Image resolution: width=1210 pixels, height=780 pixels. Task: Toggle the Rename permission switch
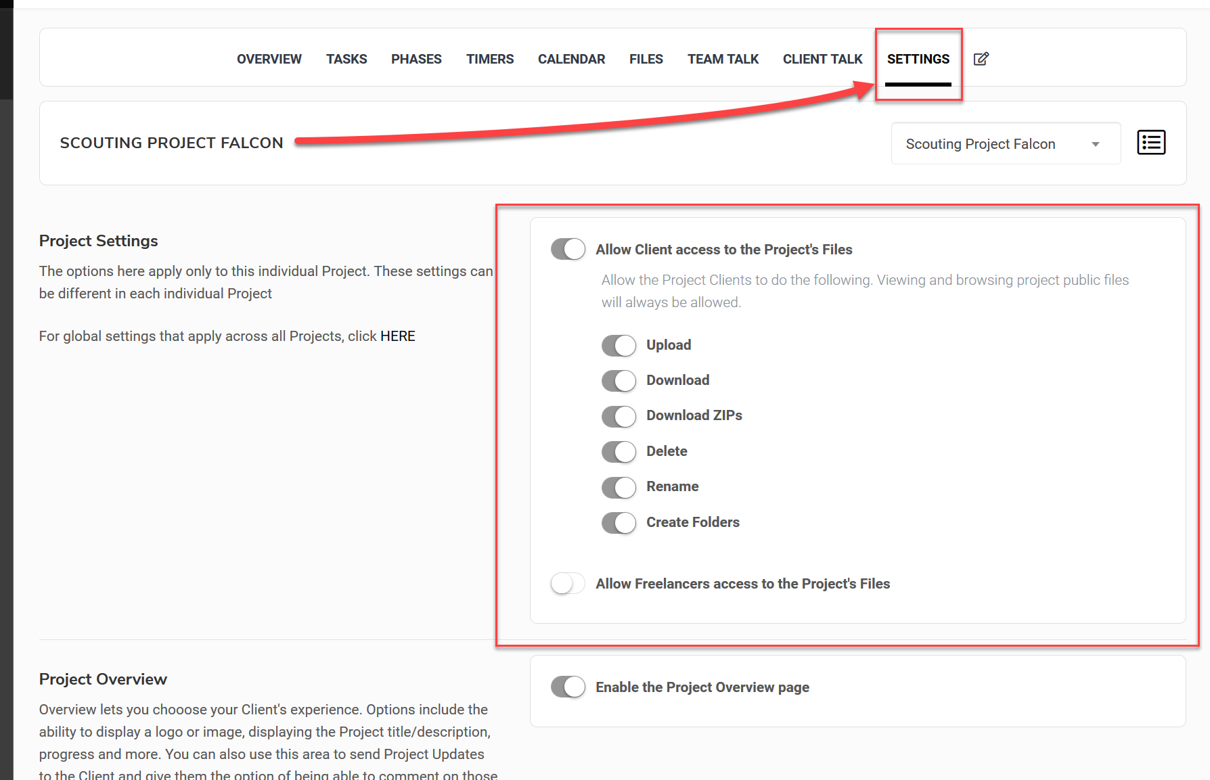[x=619, y=487]
